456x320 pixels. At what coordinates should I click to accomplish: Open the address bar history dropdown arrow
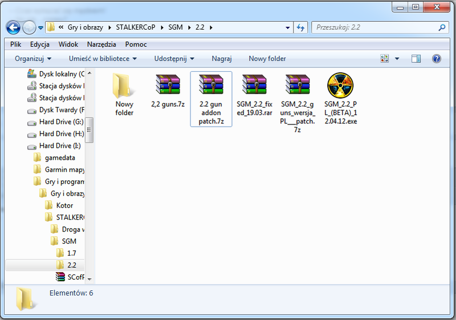click(287, 27)
